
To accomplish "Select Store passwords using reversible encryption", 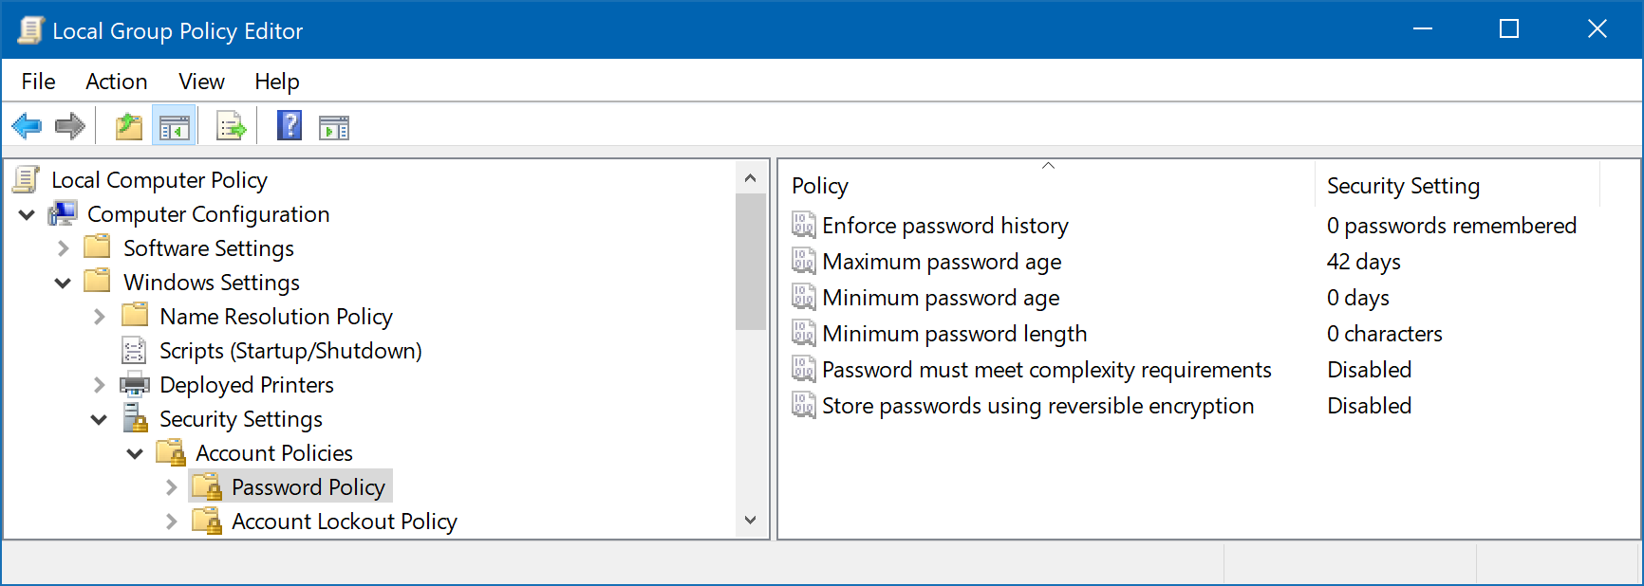I will (x=1038, y=406).
